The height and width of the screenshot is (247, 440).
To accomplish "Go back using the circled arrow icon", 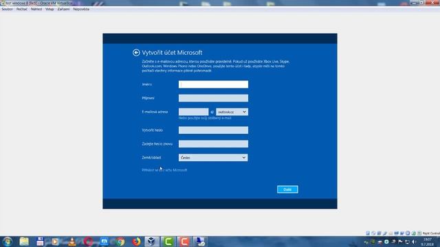I will click(x=136, y=53).
